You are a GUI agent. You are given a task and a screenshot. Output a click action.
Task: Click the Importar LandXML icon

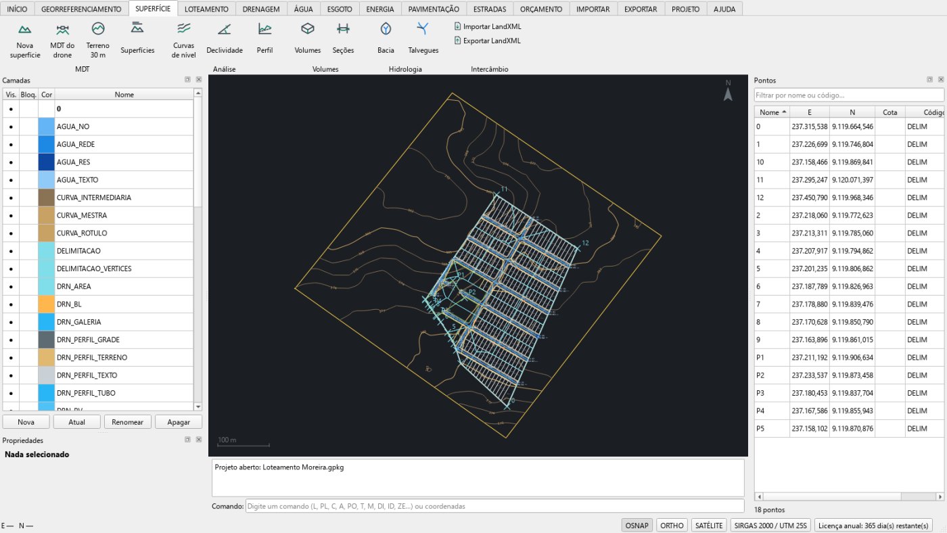coord(457,26)
